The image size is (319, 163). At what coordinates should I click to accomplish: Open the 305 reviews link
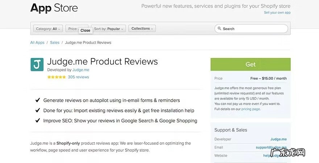click(x=78, y=77)
